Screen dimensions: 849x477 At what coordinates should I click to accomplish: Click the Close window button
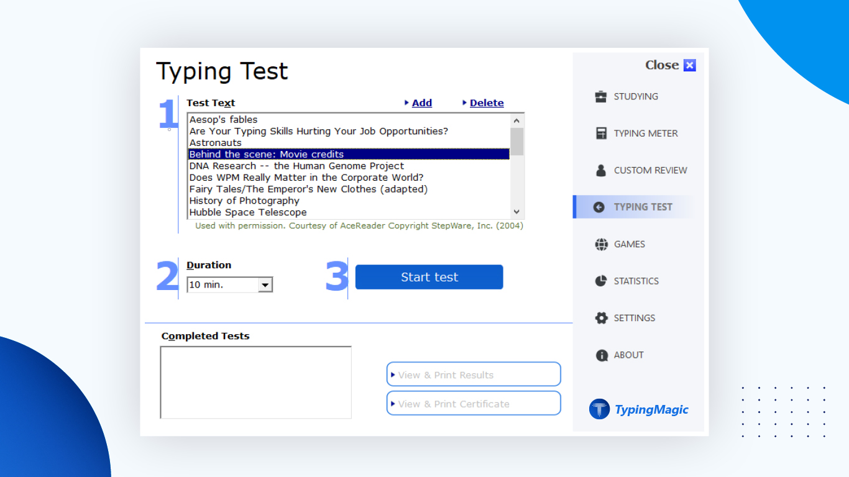(689, 65)
